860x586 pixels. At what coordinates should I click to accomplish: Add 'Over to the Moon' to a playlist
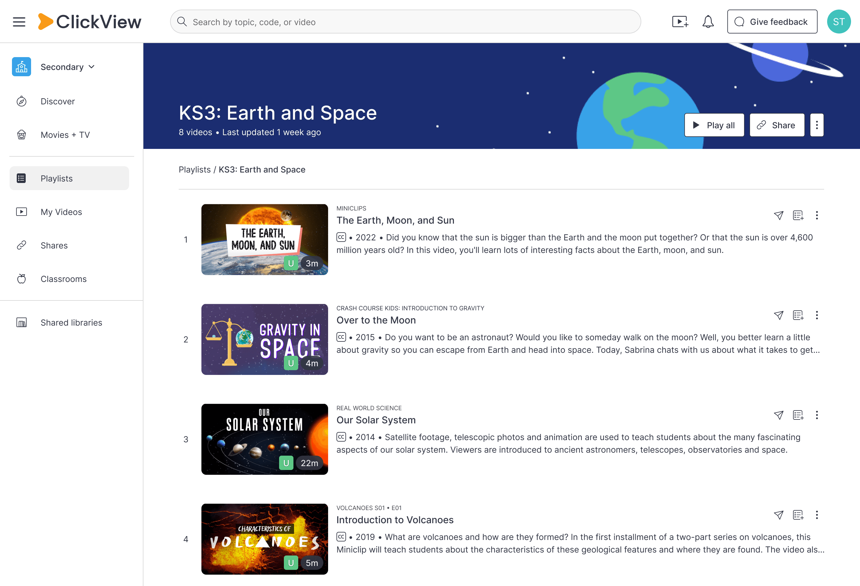(x=798, y=315)
